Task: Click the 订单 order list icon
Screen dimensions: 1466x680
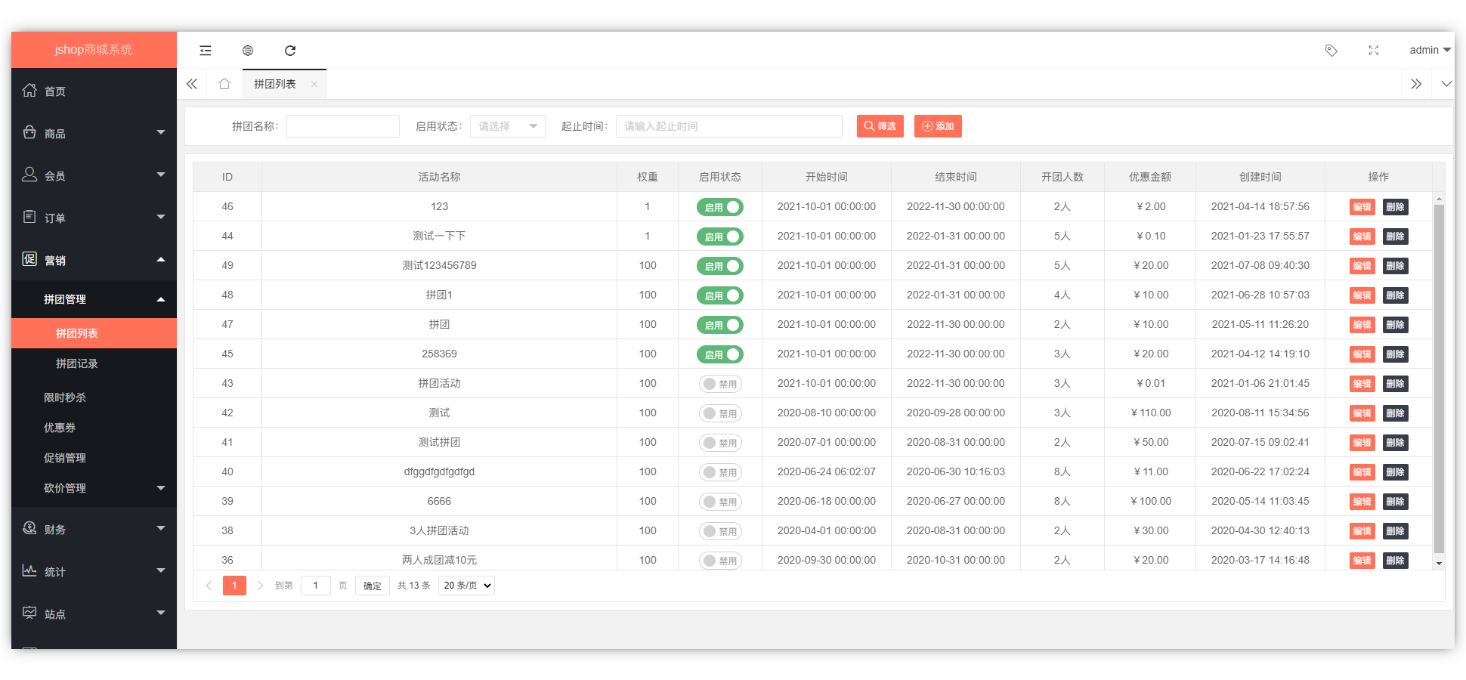Action: pos(29,218)
